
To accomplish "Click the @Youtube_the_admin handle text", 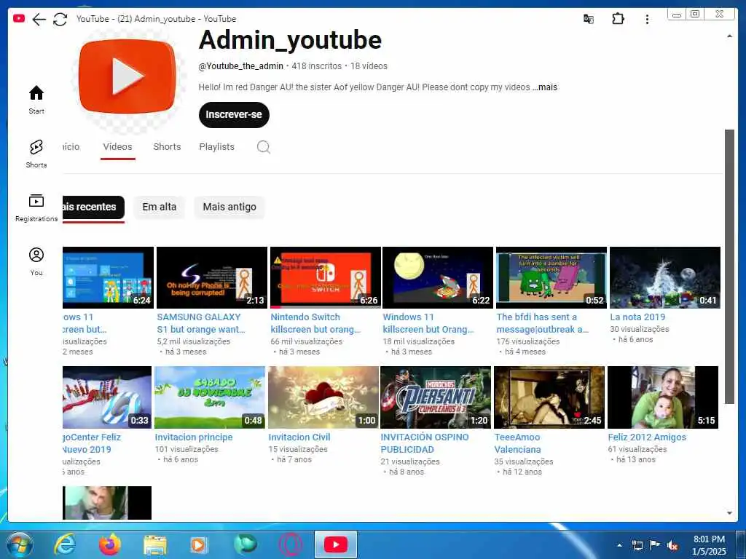I will coord(240,66).
